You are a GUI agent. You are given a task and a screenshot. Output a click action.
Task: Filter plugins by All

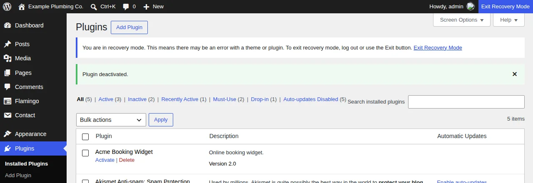(x=80, y=99)
